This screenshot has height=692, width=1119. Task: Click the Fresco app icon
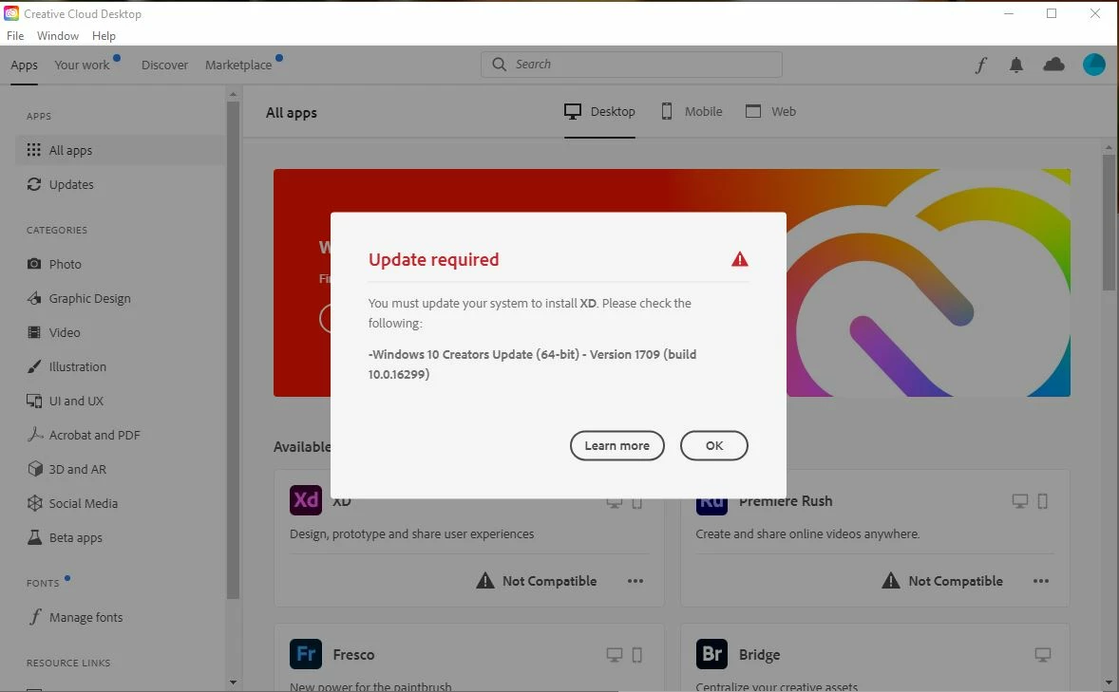306,653
